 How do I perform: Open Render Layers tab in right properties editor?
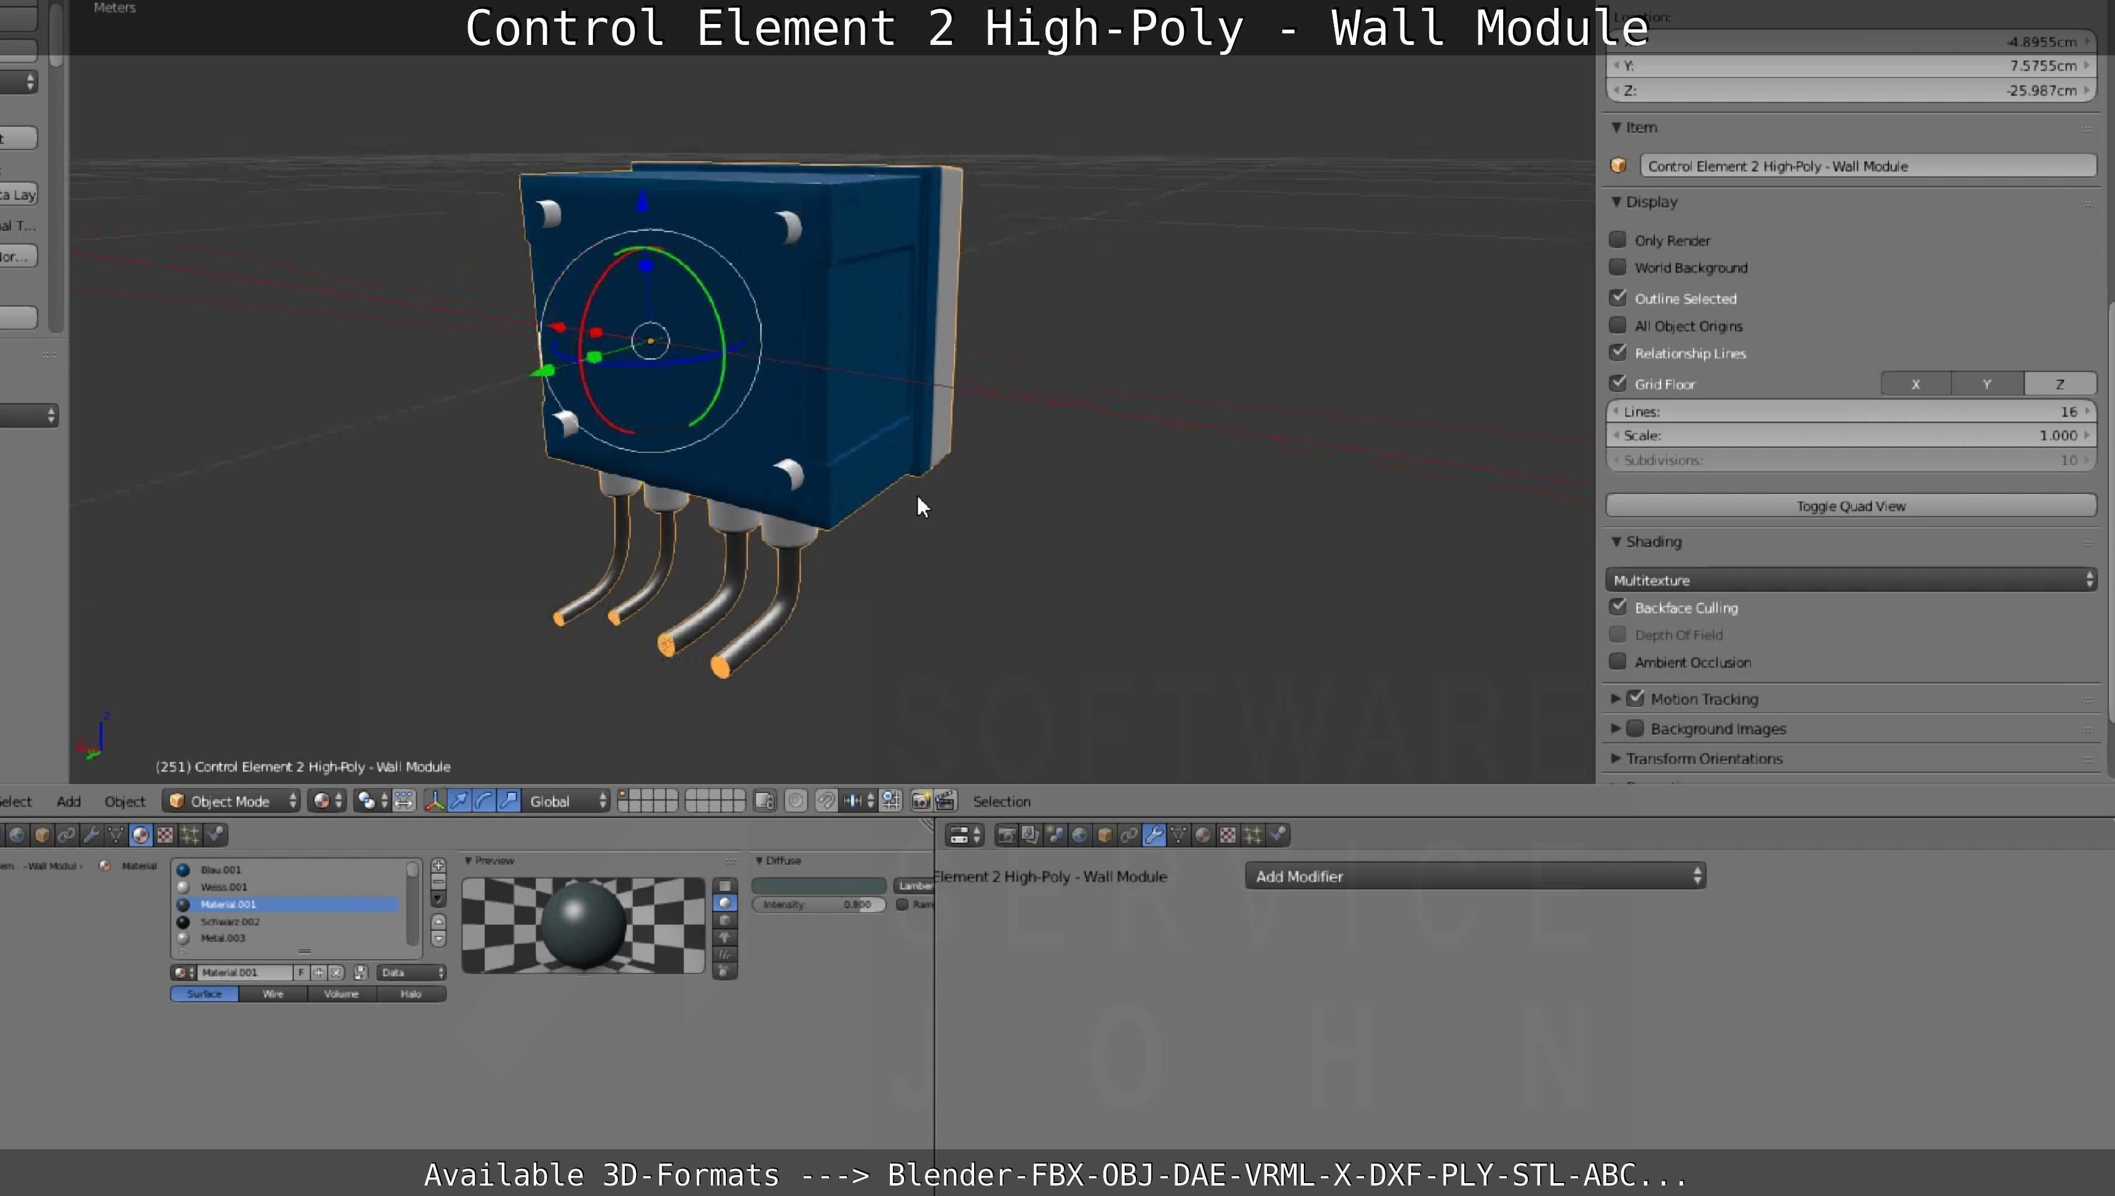pos(1030,835)
